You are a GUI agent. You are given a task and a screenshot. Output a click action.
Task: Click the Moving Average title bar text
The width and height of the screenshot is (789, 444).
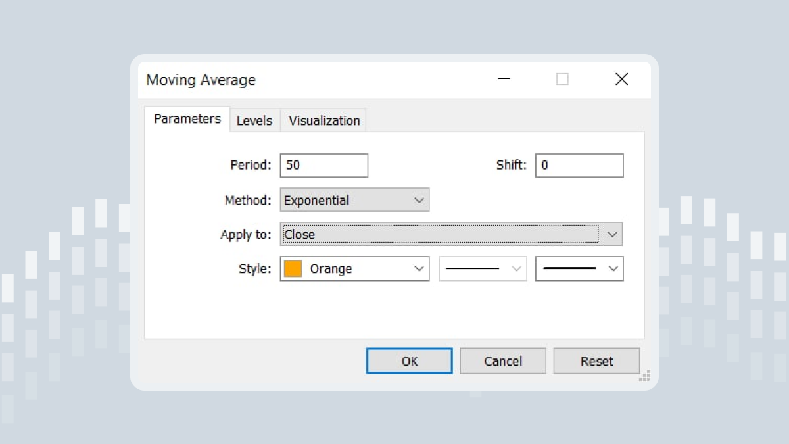(x=201, y=80)
